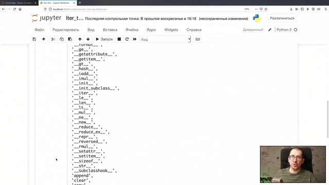The height and width of the screenshot is (185, 329).
Task: Save notebook with the floppy disk icon
Action: pyautogui.click(x=34, y=39)
